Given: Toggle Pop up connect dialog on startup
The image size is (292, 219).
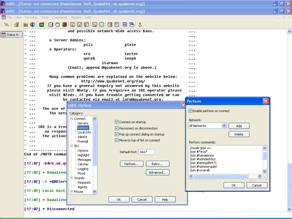Looking at the screenshot, I should pos(117,134).
